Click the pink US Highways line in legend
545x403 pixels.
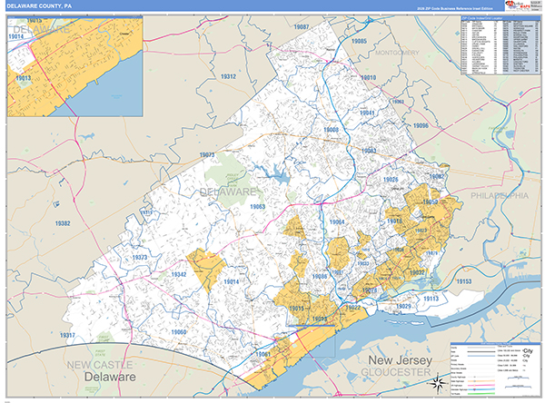481,385
